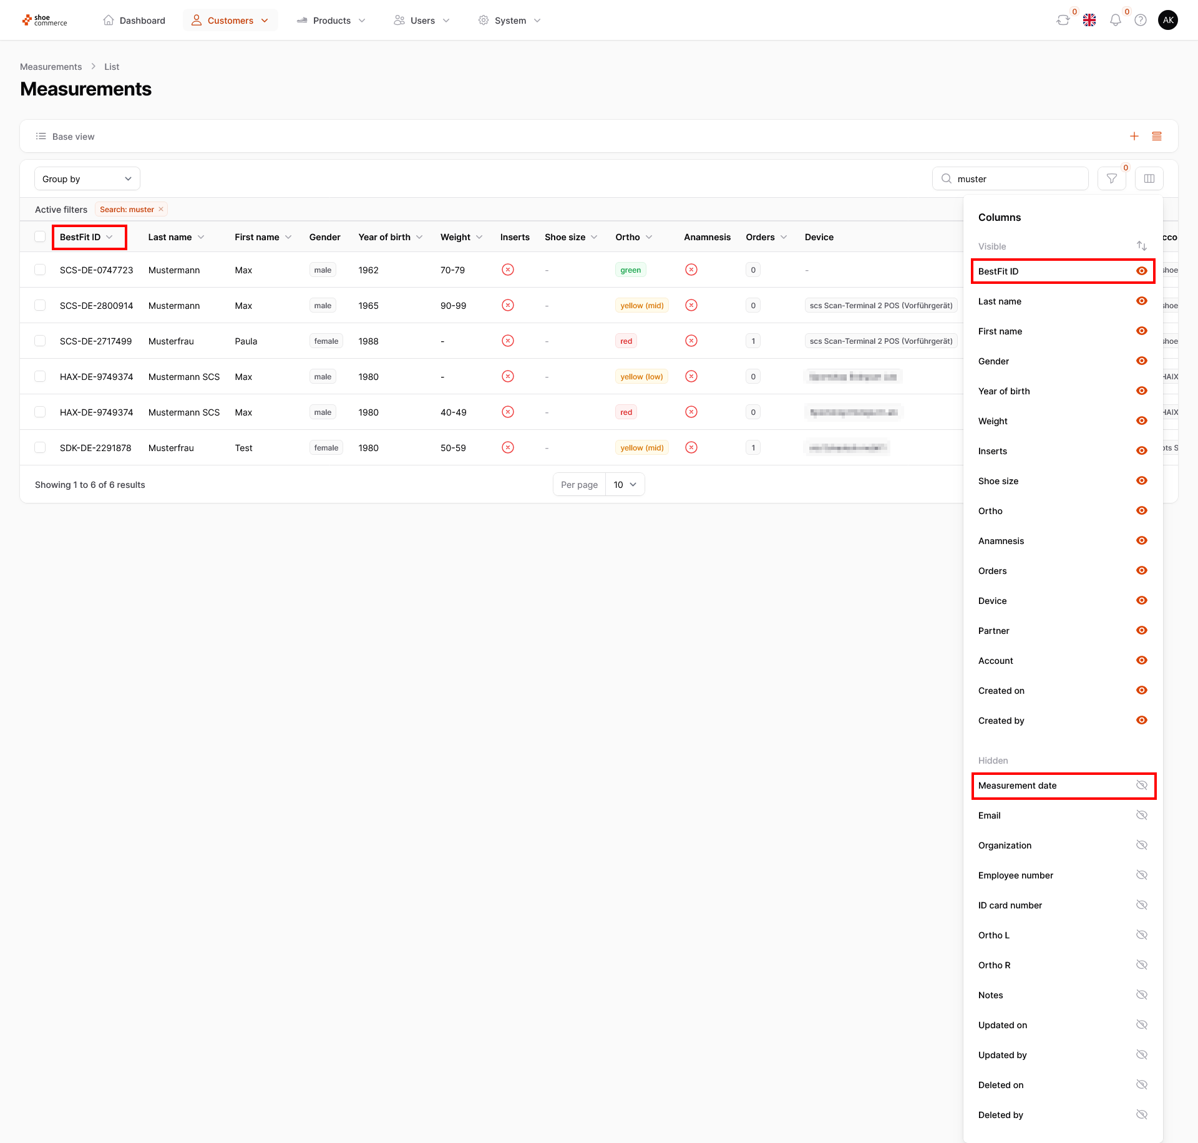Toggle the columns panel icon
1198x1143 pixels.
point(1149,179)
